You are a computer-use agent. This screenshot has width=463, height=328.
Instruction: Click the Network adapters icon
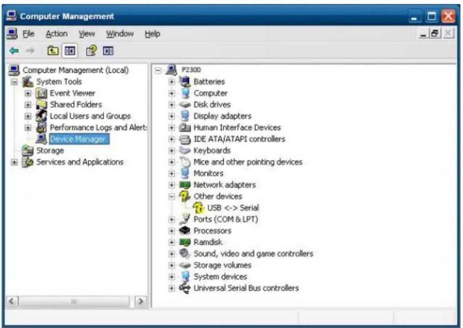[185, 185]
